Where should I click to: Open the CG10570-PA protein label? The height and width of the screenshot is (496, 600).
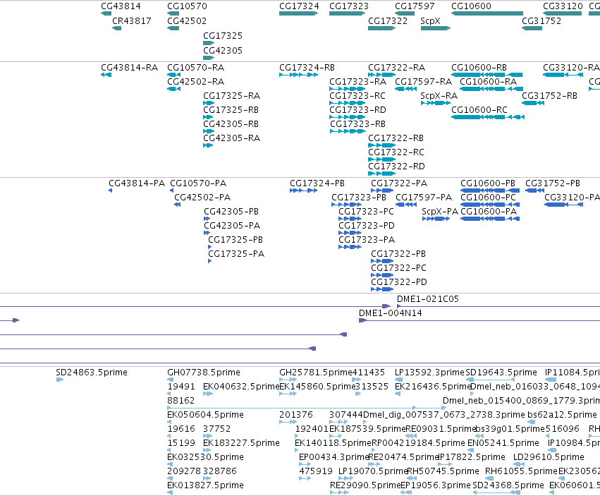click(198, 183)
